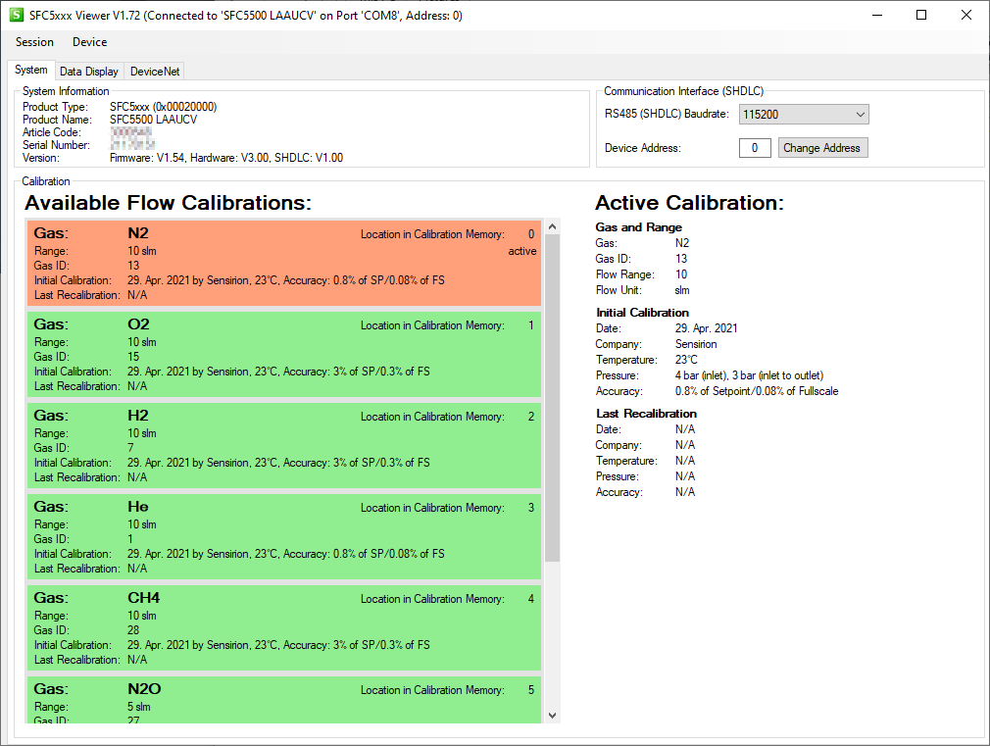The image size is (990, 746).
Task: Select the System tab
Action: [30, 71]
